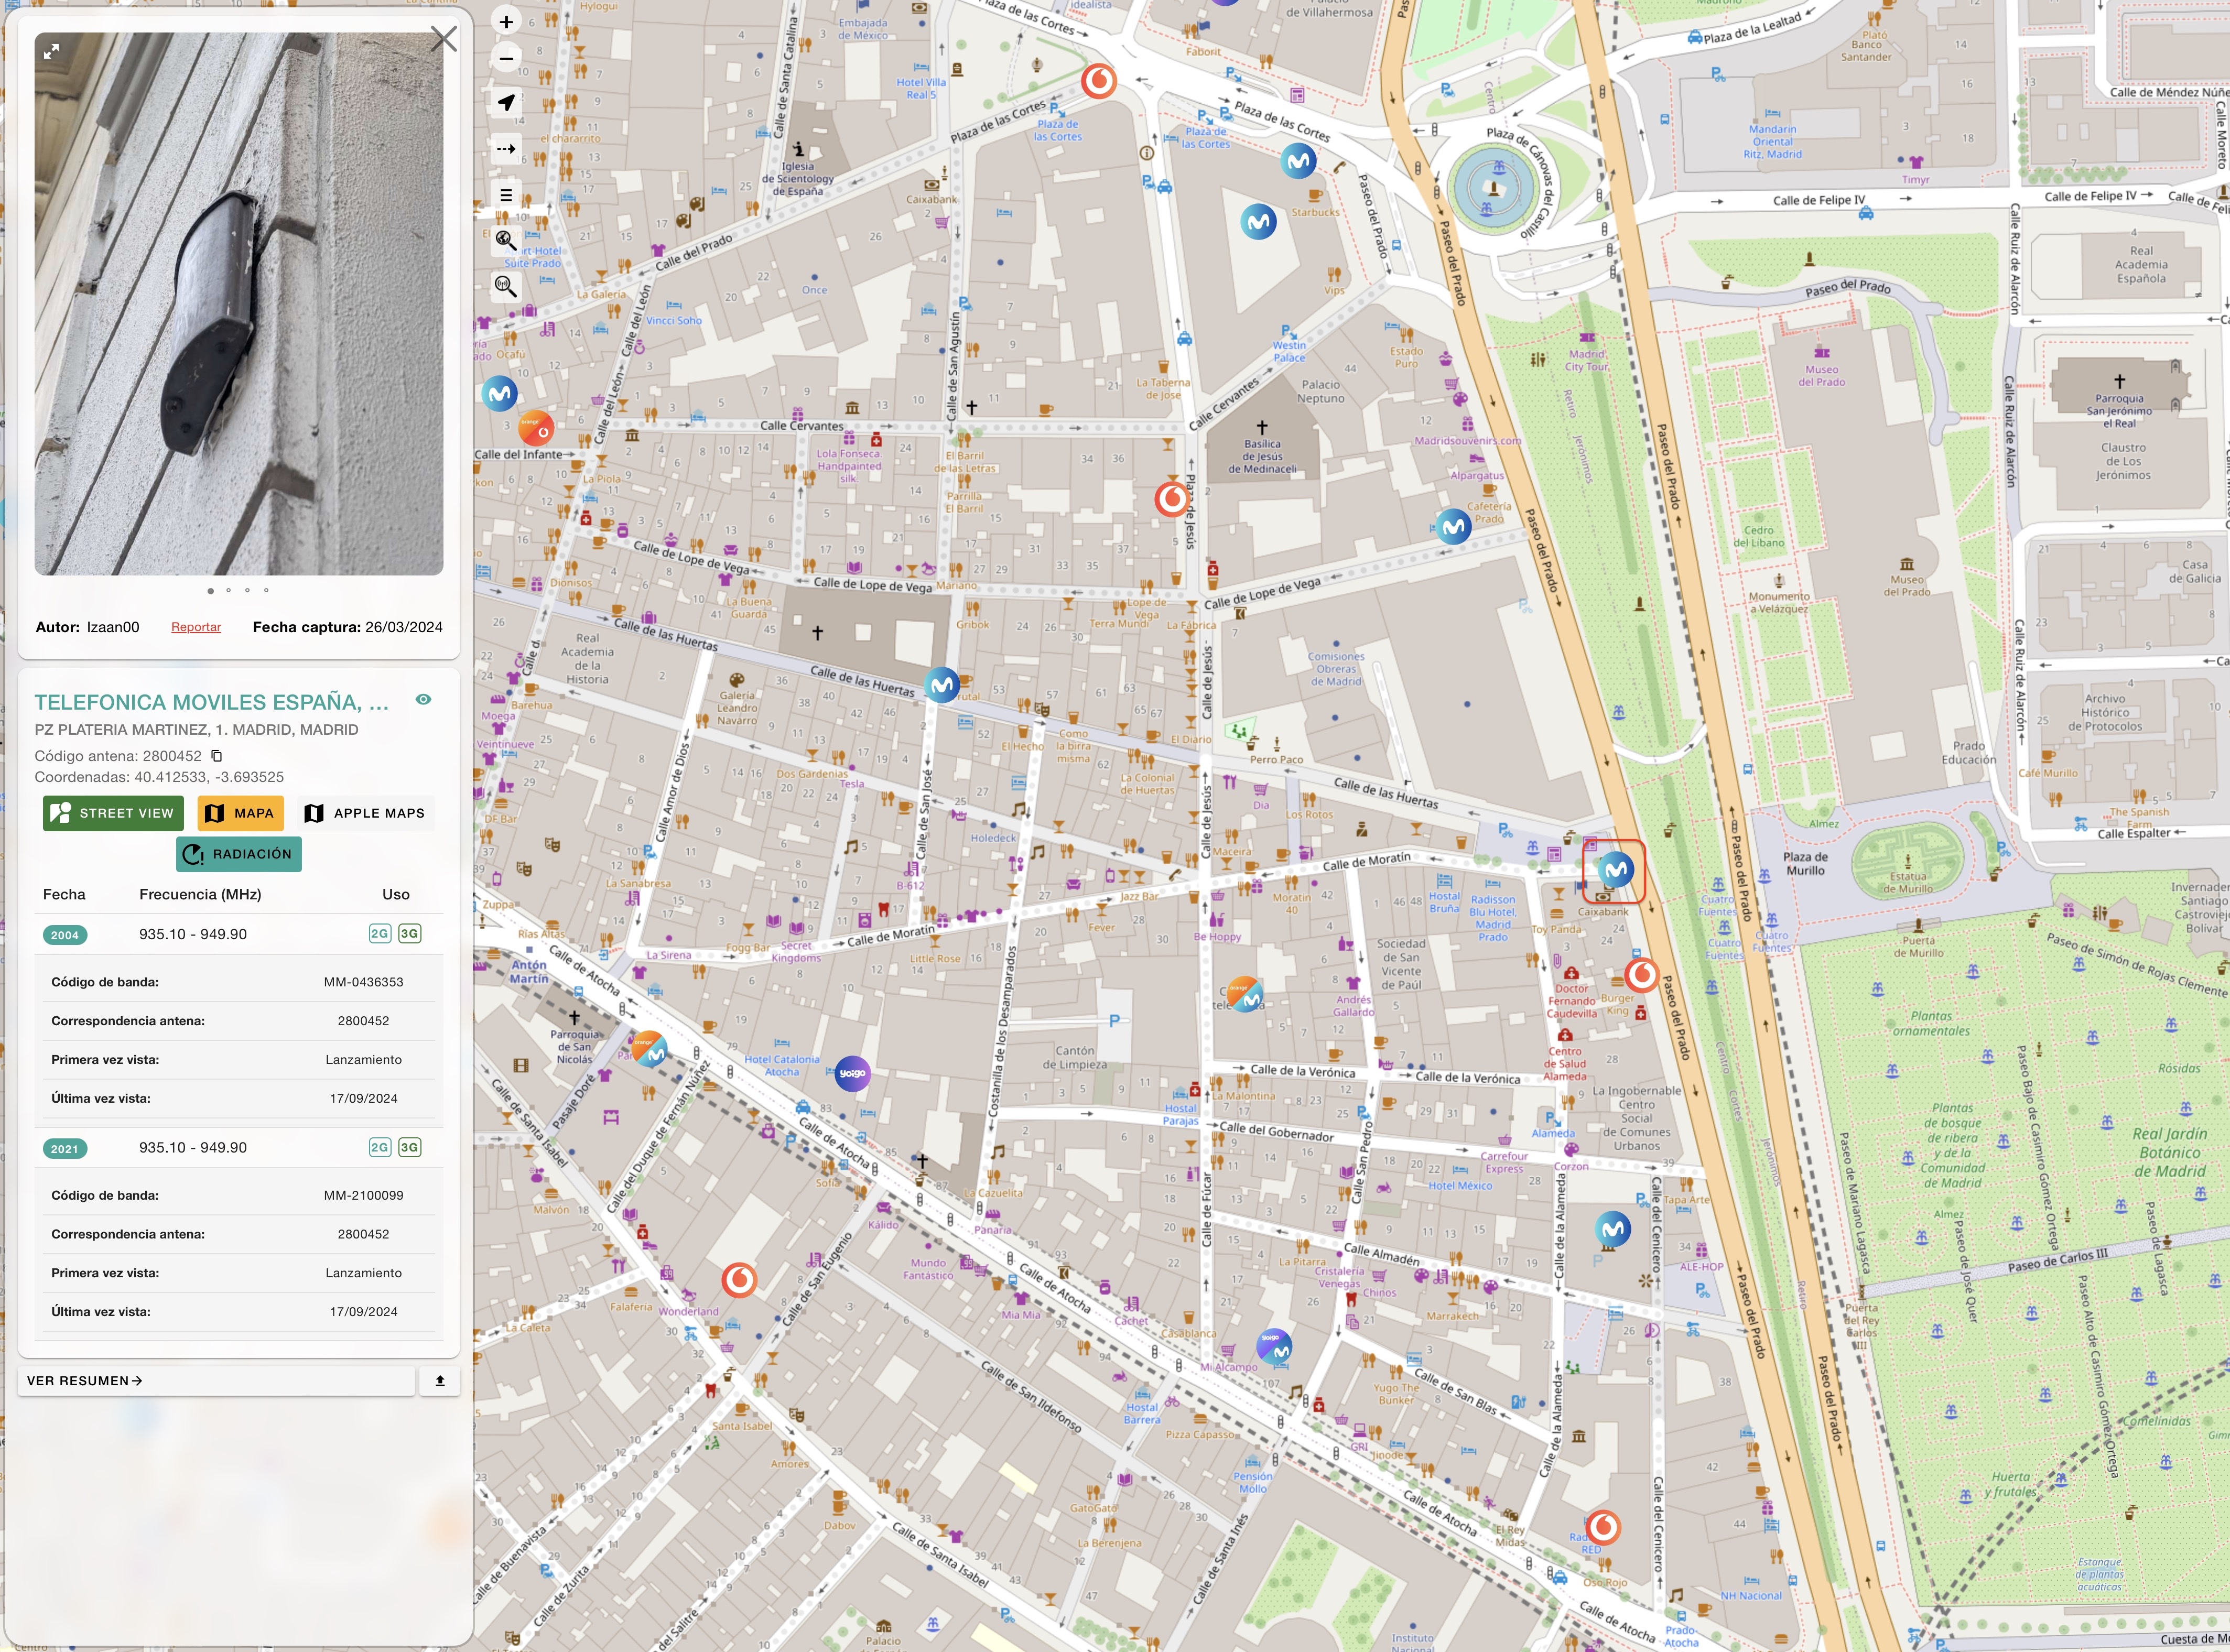Click the author name Izaan00
The height and width of the screenshot is (1652, 2230).
pyautogui.click(x=113, y=627)
